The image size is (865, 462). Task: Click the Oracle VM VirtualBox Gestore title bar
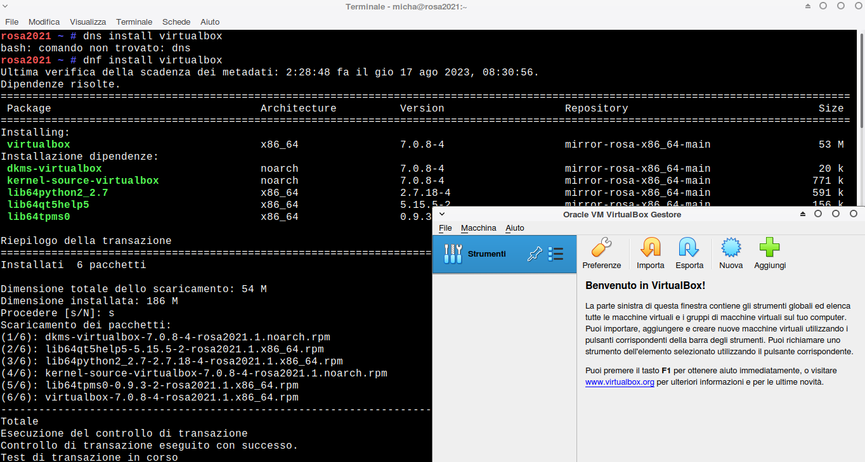(x=621, y=214)
